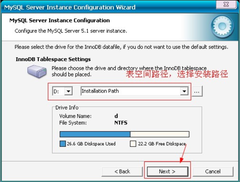Close the wizard window with X
This screenshot has width=240, height=182.
coord(226,4)
